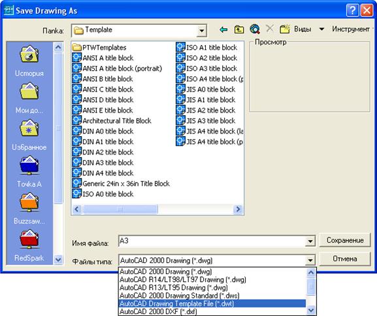Click in the Имя файла input field

tap(212, 241)
